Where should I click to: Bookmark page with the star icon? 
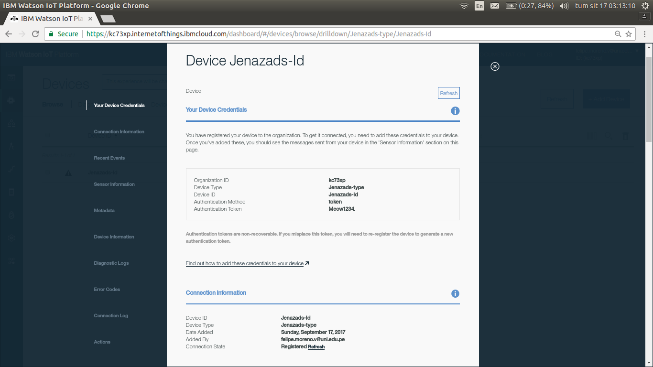click(629, 34)
